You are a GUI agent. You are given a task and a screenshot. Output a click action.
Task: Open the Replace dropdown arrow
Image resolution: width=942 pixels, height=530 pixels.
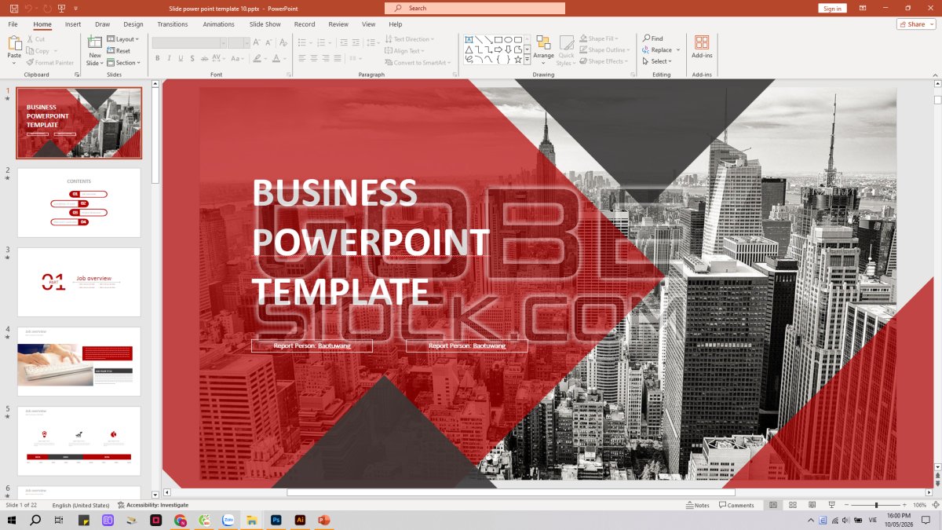pyautogui.click(x=678, y=49)
